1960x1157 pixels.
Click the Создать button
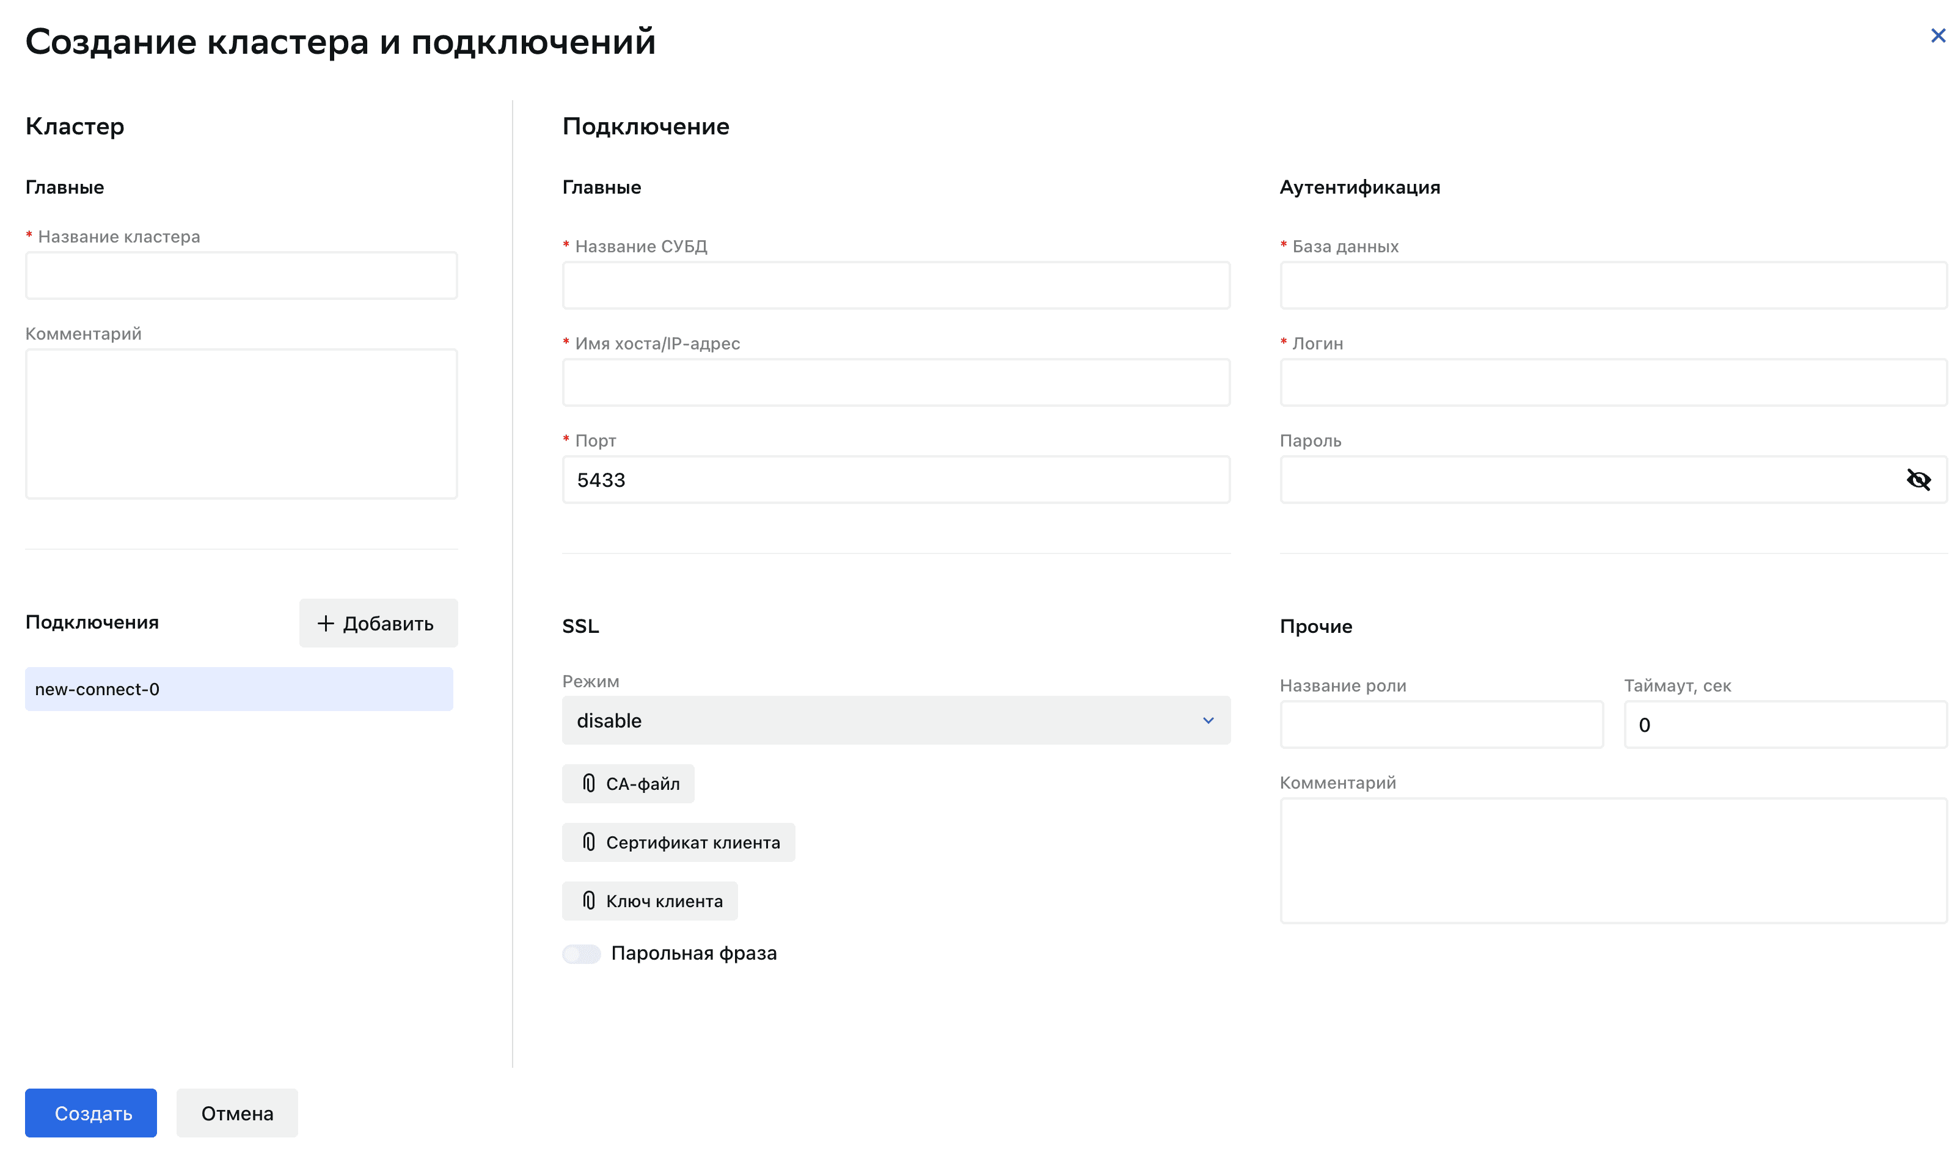90,1112
